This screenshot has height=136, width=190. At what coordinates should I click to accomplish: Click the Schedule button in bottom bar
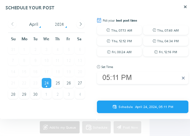pyautogui.click(x=97, y=127)
